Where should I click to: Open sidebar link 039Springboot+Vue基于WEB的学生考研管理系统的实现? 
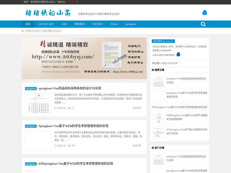[179, 107]
